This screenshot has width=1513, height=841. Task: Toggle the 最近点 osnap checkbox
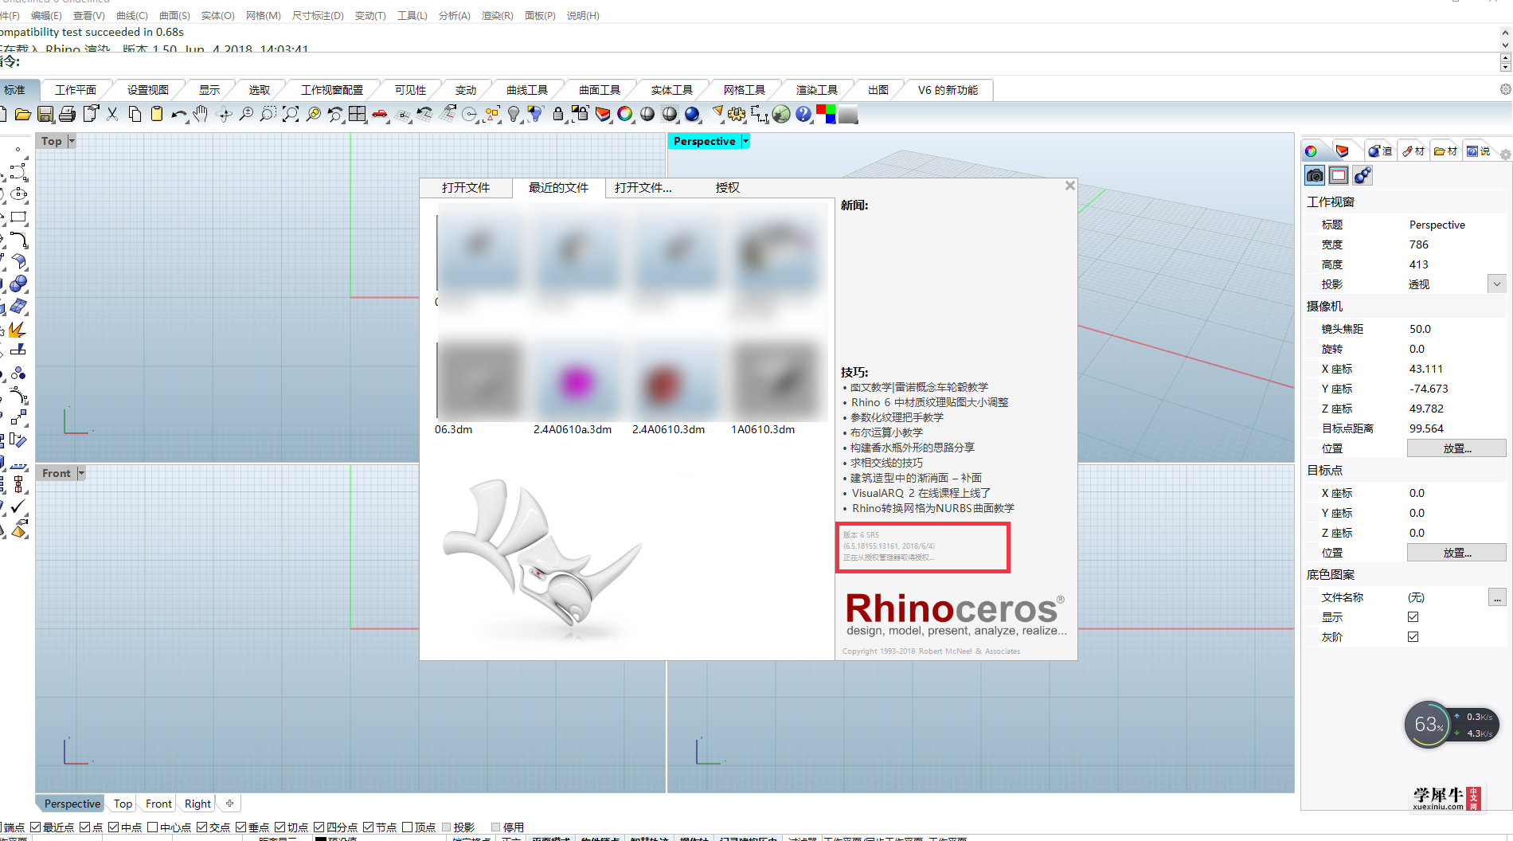point(36,827)
